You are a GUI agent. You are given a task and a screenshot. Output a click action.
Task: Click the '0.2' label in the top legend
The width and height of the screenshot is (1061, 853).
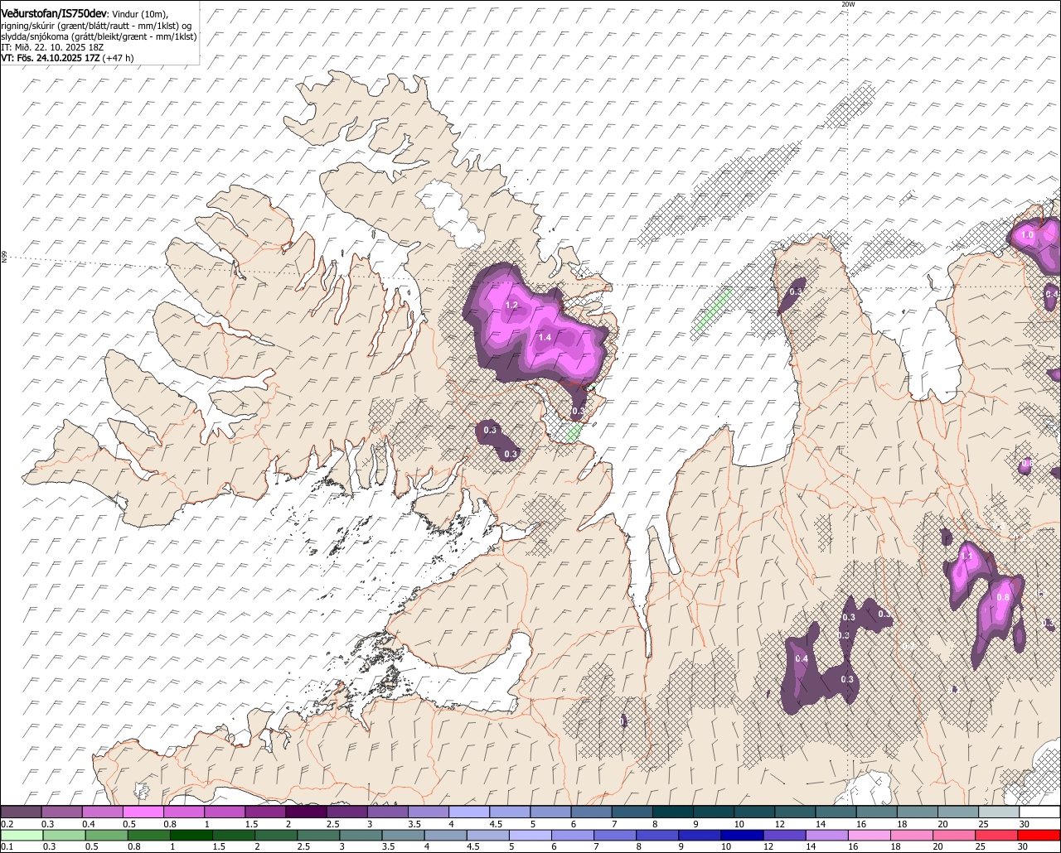point(7,825)
